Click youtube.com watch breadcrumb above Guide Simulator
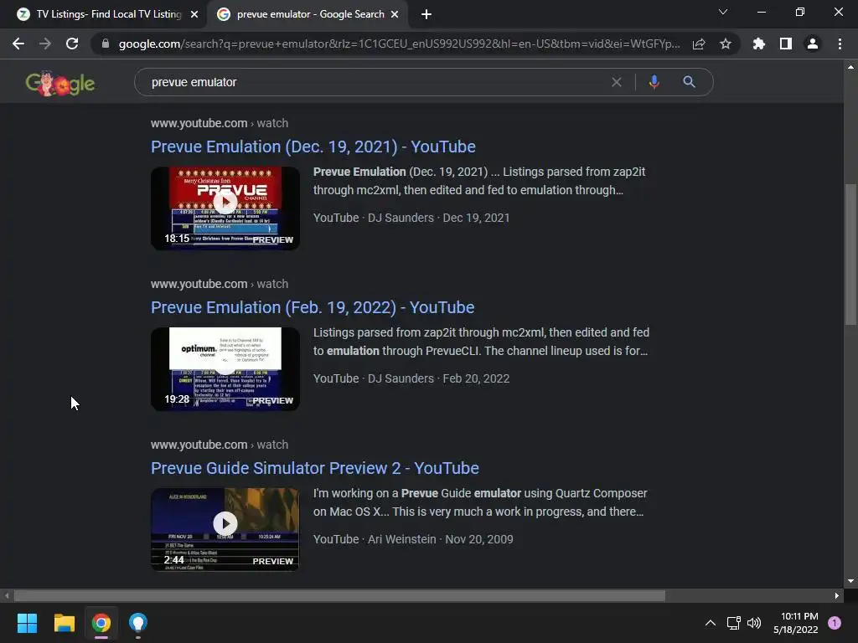 point(219,445)
